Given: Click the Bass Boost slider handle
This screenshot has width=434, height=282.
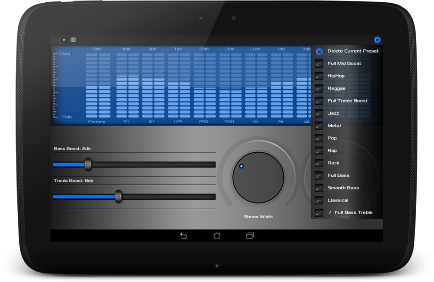Looking at the screenshot, I should click(88, 164).
